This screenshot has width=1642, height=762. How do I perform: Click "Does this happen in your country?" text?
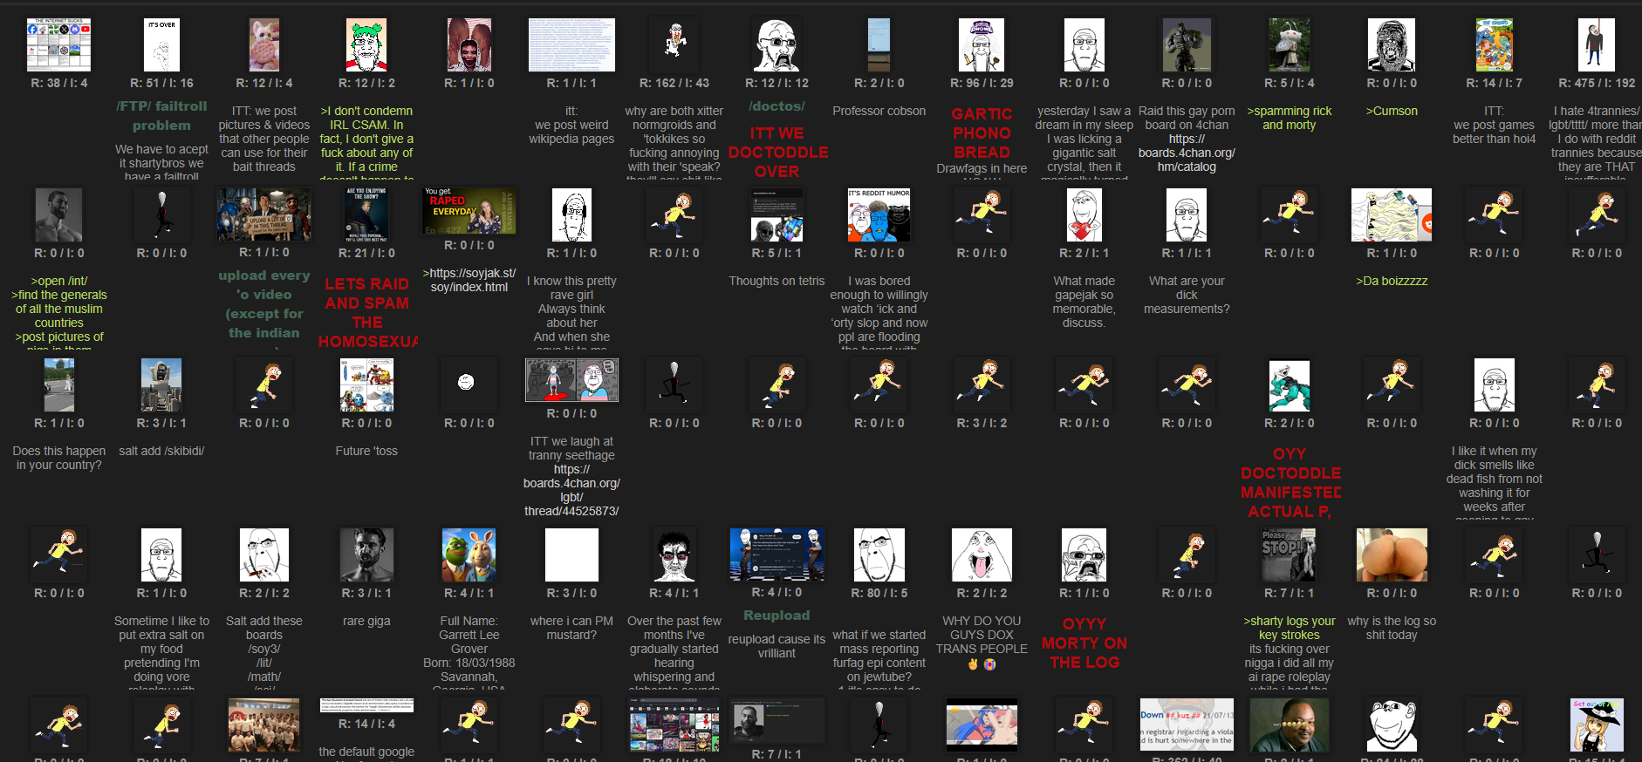pos(59,458)
